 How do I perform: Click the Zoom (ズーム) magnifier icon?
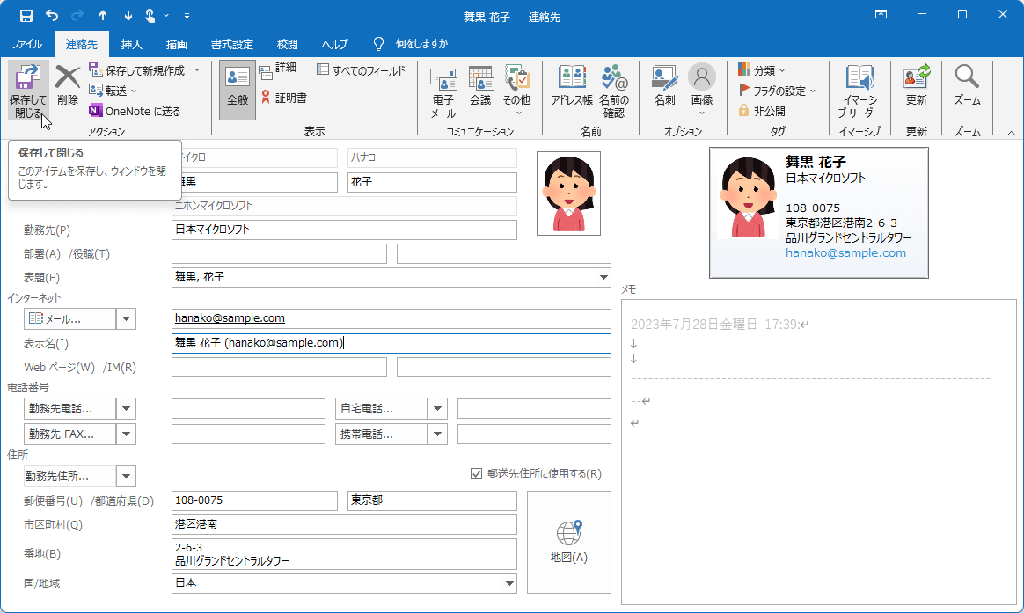click(x=967, y=77)
